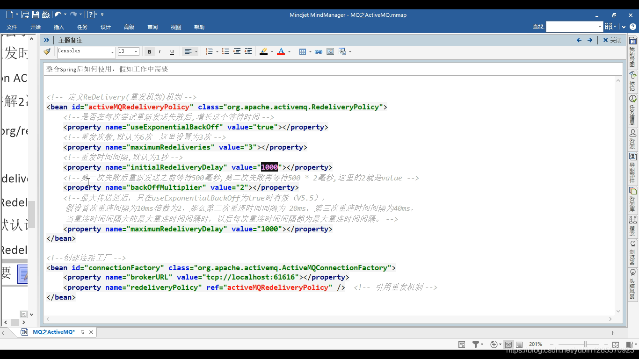Open the 头脑风暴 brainstorm side panel
Viewport: 639px width, 359px height.
[x=632, y=284]
